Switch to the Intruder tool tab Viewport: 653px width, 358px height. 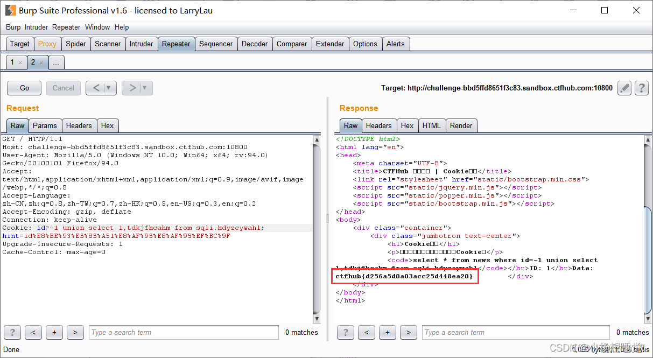[142, 44]
